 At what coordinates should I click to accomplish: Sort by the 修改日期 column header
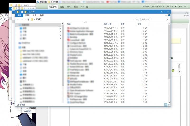107,24
